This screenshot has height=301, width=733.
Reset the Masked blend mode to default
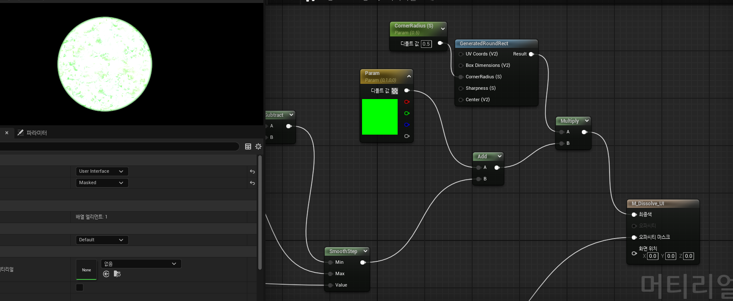click(252, 183)
